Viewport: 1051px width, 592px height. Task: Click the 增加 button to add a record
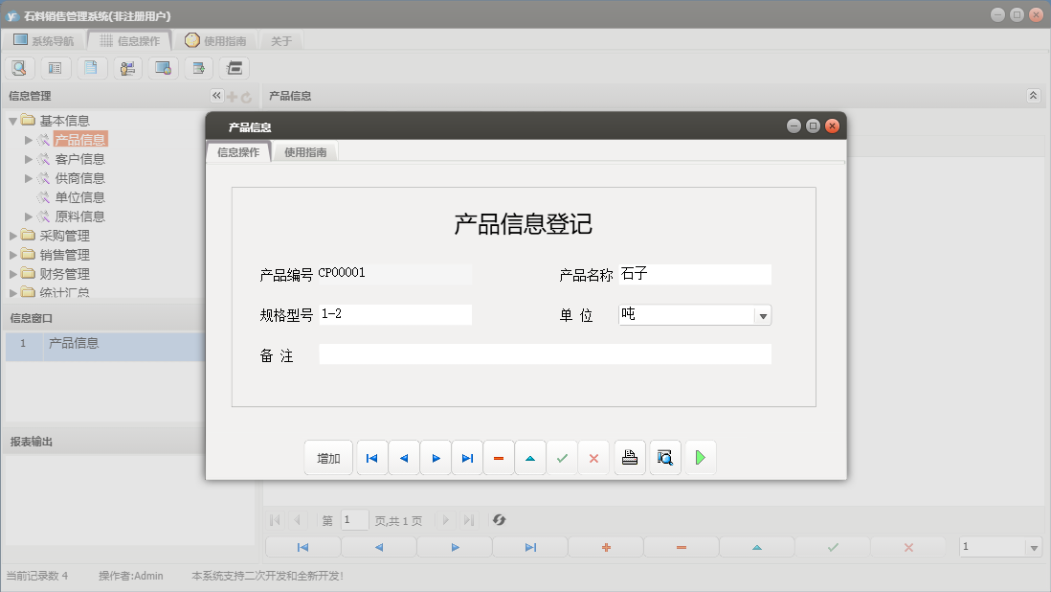click(x=328, y=457)
